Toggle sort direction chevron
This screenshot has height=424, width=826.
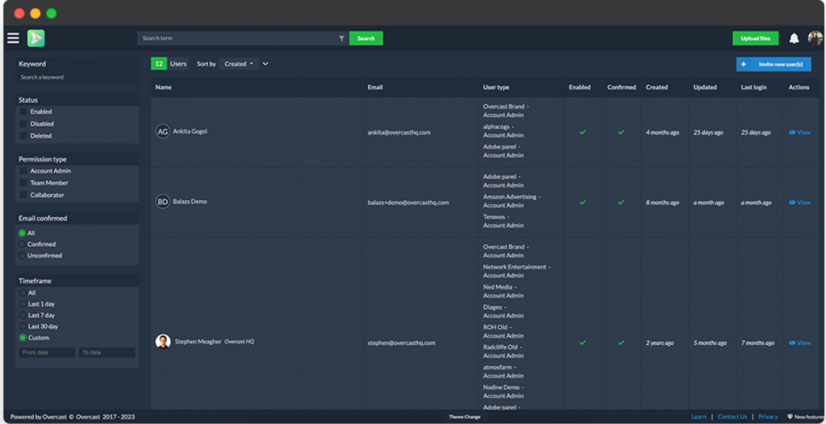point(265,64)
